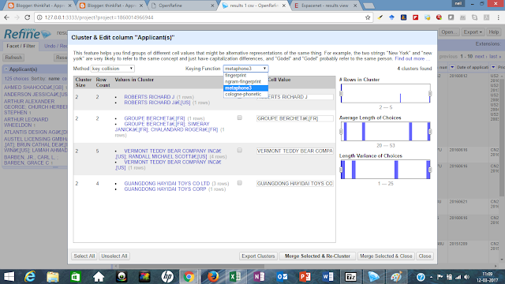This screenshot has width=505, height=284.
Task: Click the browser back arrow
Action: point(6,17)
